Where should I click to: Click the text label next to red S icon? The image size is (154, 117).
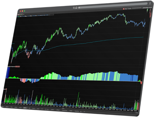coord(128,9)
